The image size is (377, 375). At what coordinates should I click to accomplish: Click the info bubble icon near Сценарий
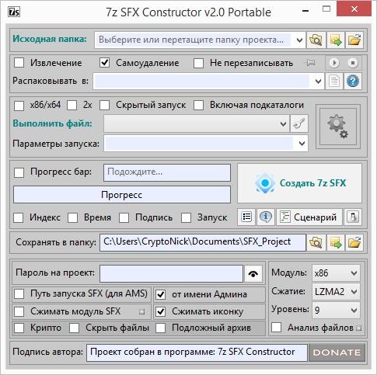(x=266, y=217)
